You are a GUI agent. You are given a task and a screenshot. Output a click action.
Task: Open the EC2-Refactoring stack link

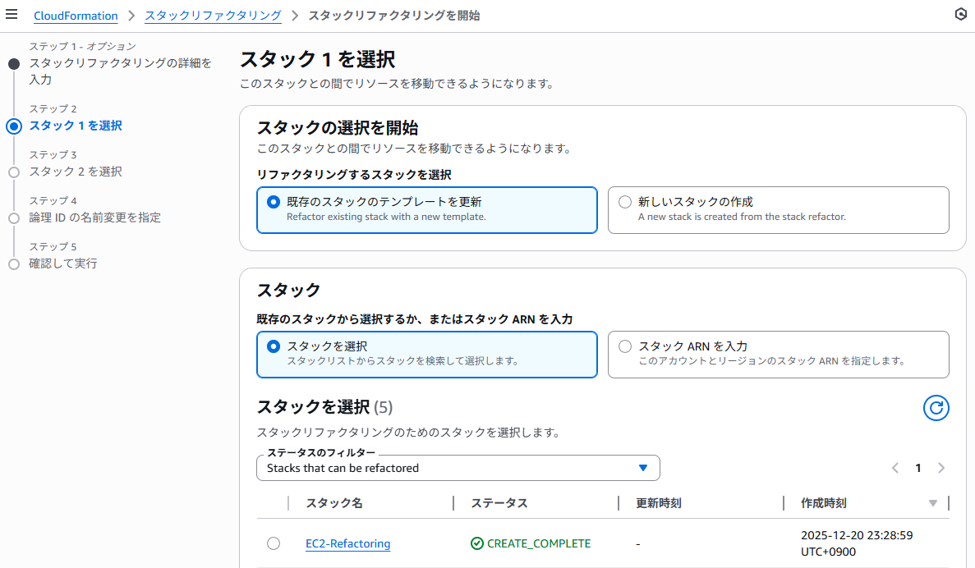tap(348, 543)
